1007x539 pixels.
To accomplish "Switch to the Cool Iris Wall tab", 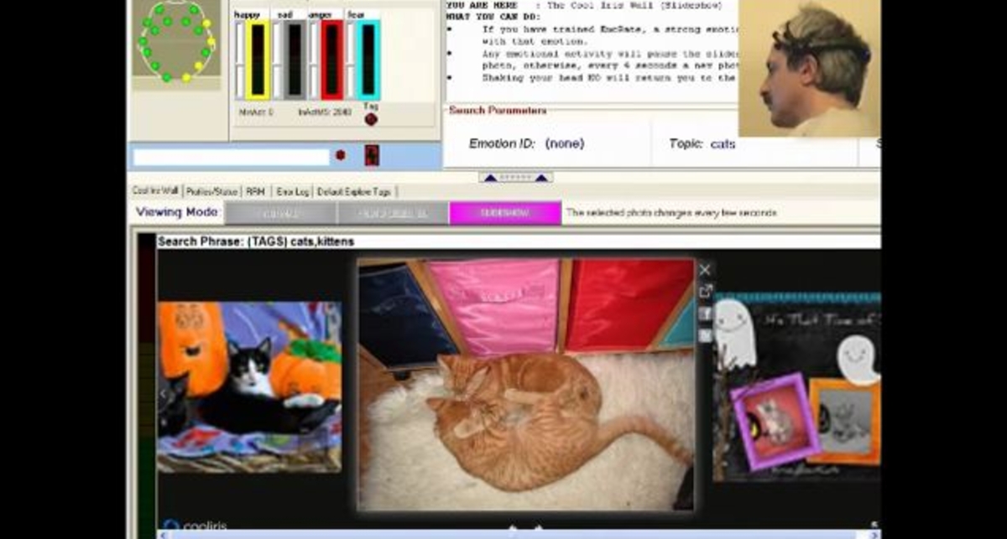I will (x=155, y=192).
